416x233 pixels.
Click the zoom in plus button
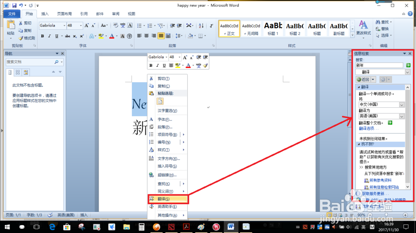click(405, 215)
